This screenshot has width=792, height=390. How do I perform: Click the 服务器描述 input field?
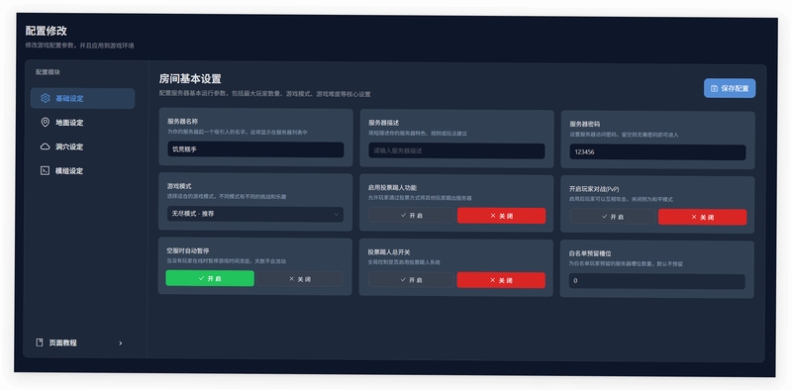tap(456, 150)
